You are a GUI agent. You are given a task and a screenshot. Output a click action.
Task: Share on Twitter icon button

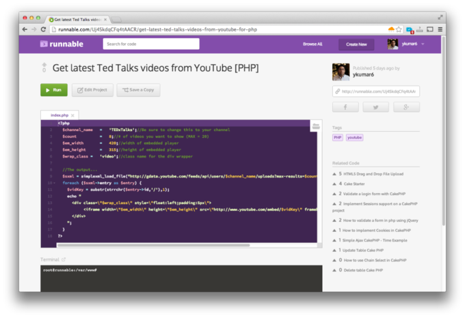[x=375, y=107]
